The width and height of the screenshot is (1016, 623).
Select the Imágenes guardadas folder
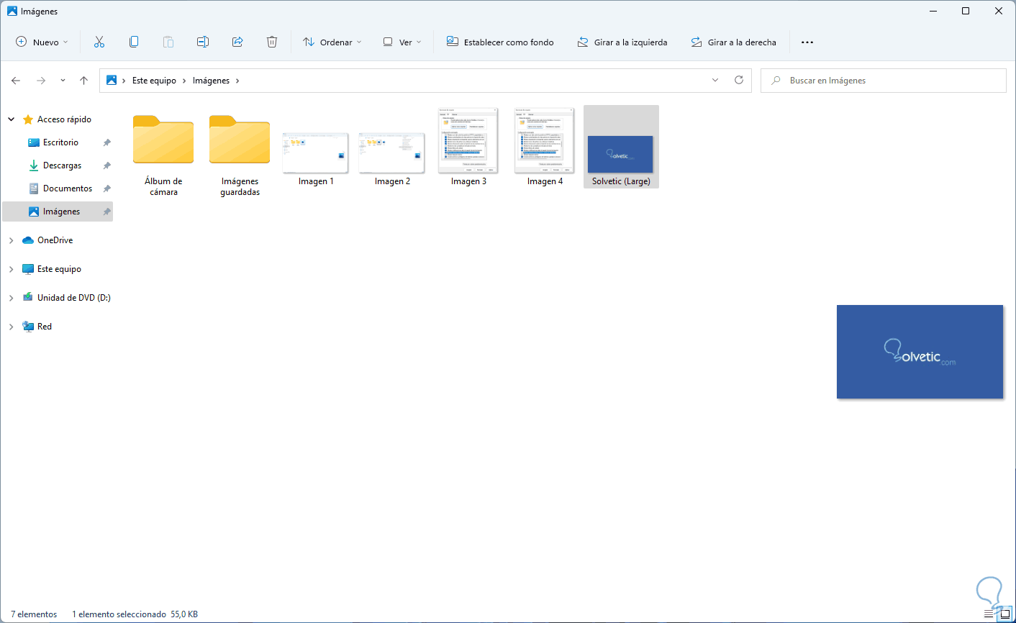tap(240, 153)
